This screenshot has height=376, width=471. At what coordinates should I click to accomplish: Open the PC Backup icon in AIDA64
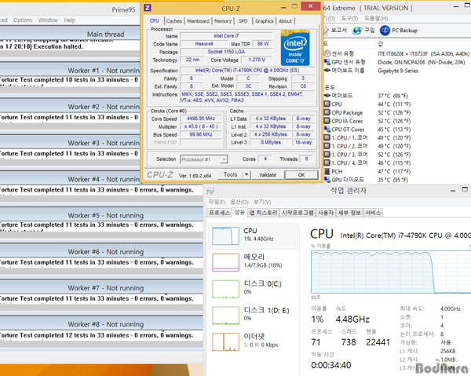[385, 30]
